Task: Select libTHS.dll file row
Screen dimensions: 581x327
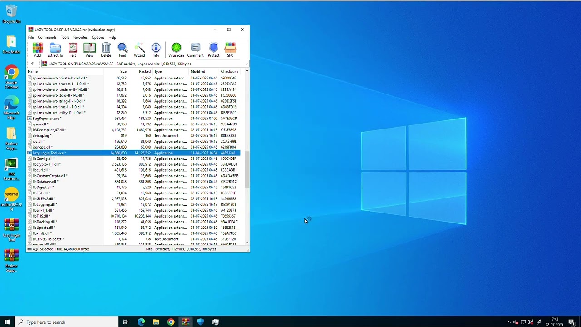Action: 133,216
